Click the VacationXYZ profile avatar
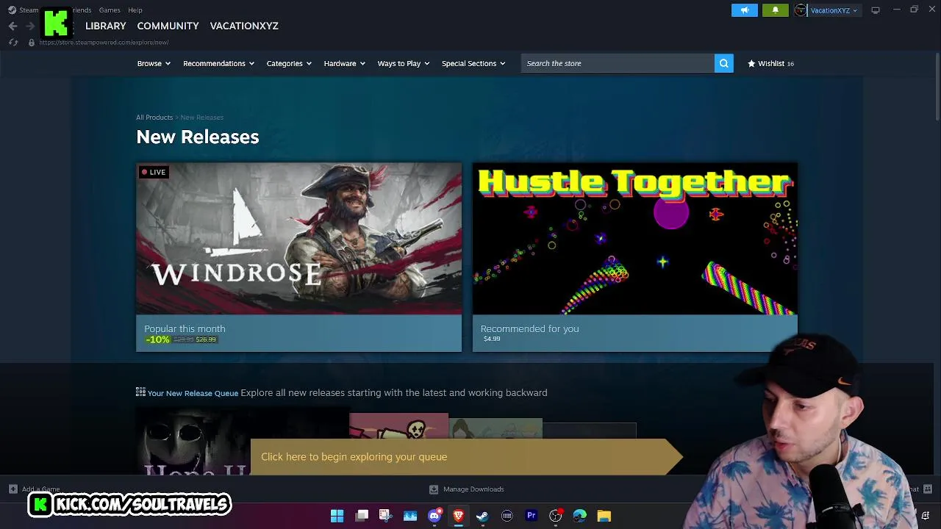 pos(801,10)
